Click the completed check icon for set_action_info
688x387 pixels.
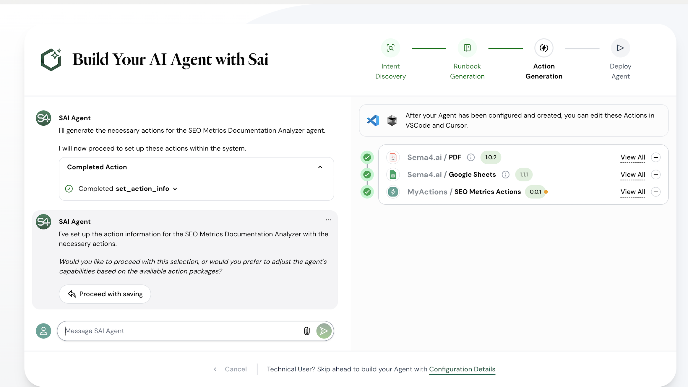pos(69,189)
